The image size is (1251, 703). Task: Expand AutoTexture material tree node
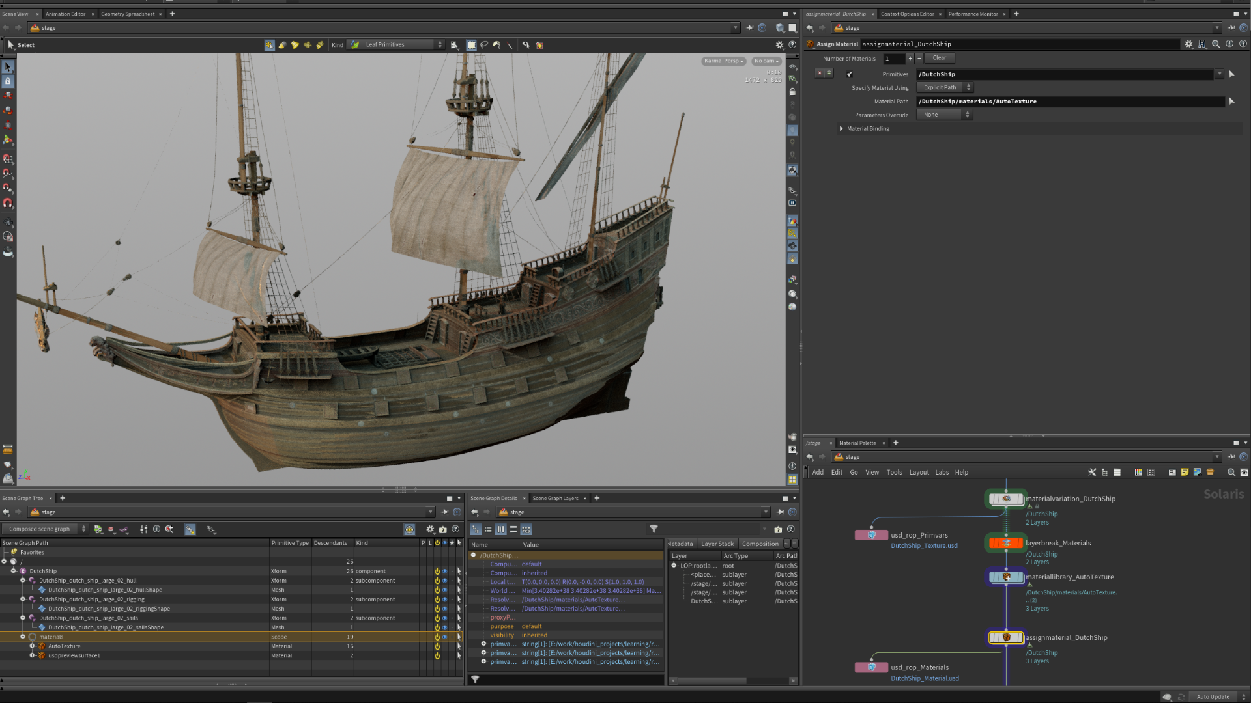coord(32,646)
